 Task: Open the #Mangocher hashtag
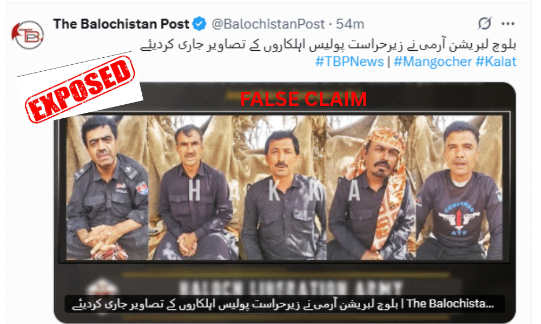pos(433,62)
